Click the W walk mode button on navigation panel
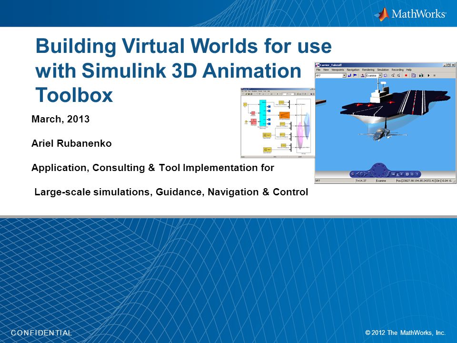The width and height of the screenshot is (457, 343). point(394,174)
